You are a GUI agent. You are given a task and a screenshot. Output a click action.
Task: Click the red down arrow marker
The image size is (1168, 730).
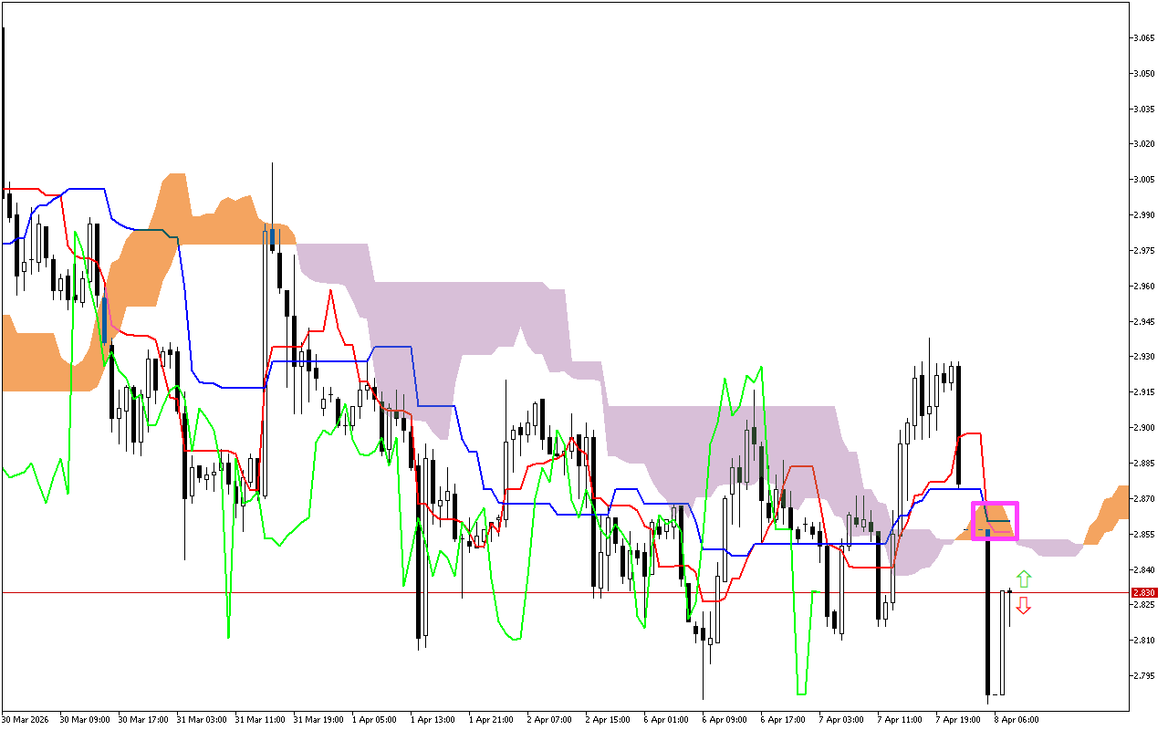click(x=1024, y=605)
